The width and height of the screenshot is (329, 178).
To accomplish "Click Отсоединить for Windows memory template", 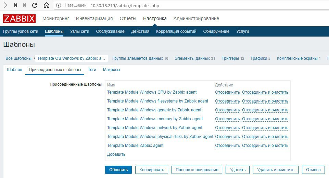I will coord(227,119).
